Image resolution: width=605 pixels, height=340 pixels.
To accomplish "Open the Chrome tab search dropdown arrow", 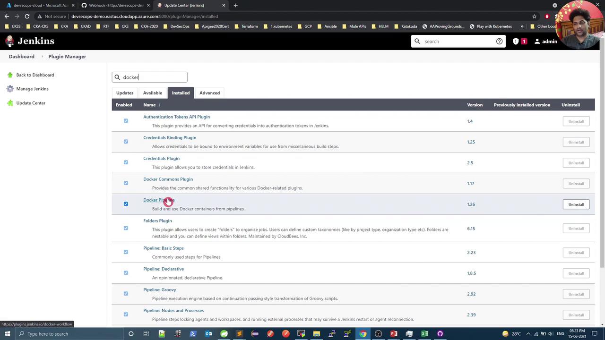I will coord(555,5).
